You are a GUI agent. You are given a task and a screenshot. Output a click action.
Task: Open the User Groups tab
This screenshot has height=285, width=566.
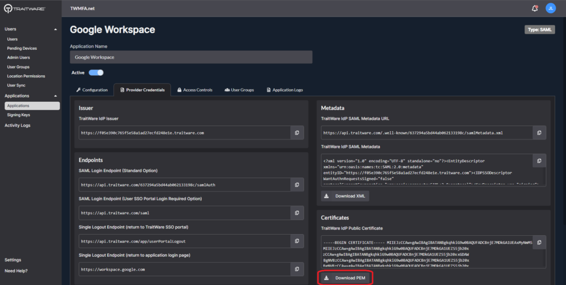[239, 90]
